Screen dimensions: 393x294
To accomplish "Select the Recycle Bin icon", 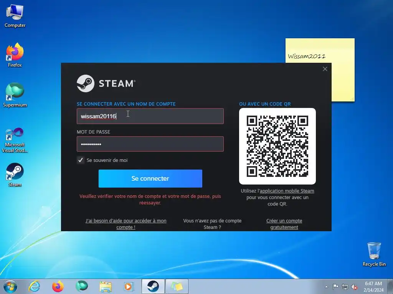I will tap(374, 254).
